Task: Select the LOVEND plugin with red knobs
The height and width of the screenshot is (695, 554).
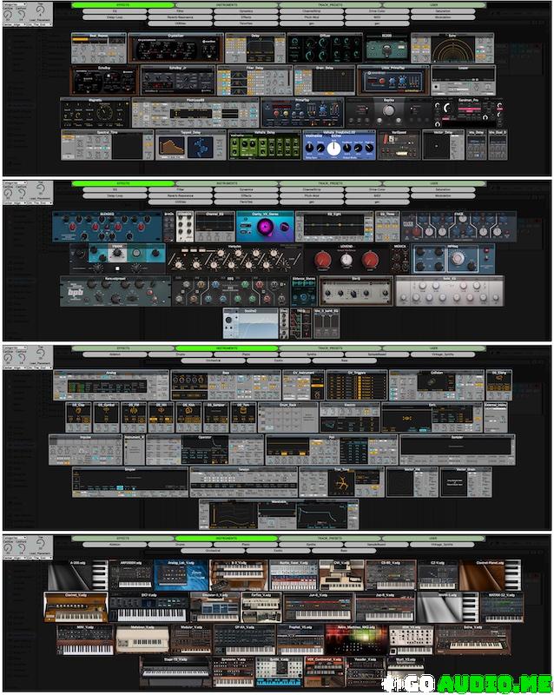Action: (346, 259)
